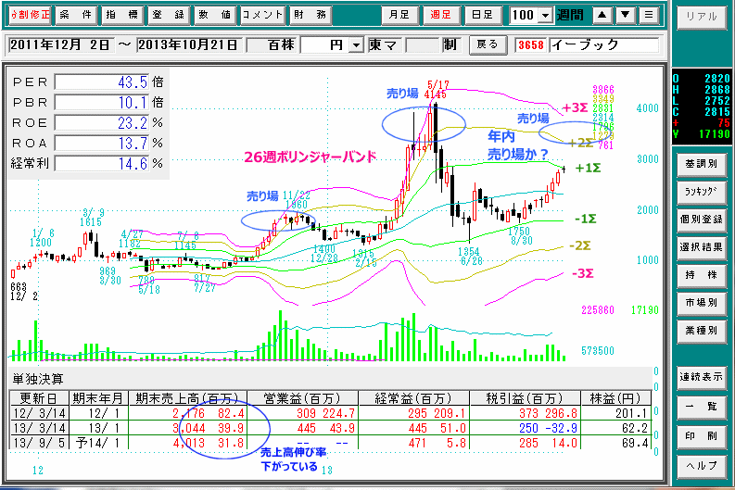
Task: Open the 指標 indicators button
Action: point(121,15)
